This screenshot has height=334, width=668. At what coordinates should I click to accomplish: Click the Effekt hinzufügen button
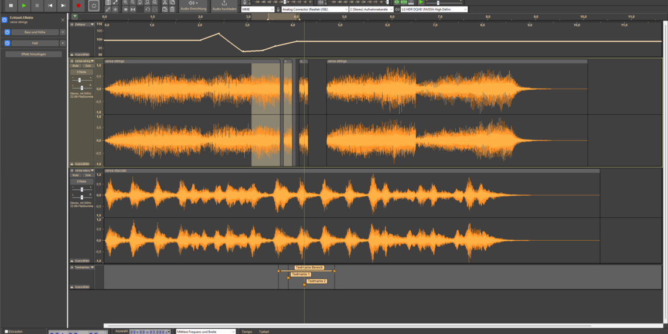coord(33,54)
